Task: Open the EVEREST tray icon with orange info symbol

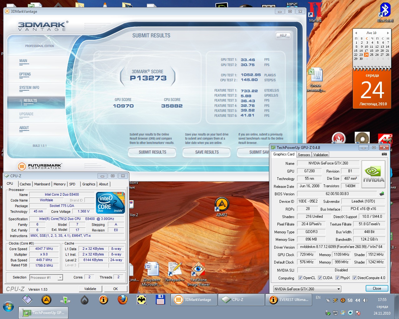Action: [343, 300]
